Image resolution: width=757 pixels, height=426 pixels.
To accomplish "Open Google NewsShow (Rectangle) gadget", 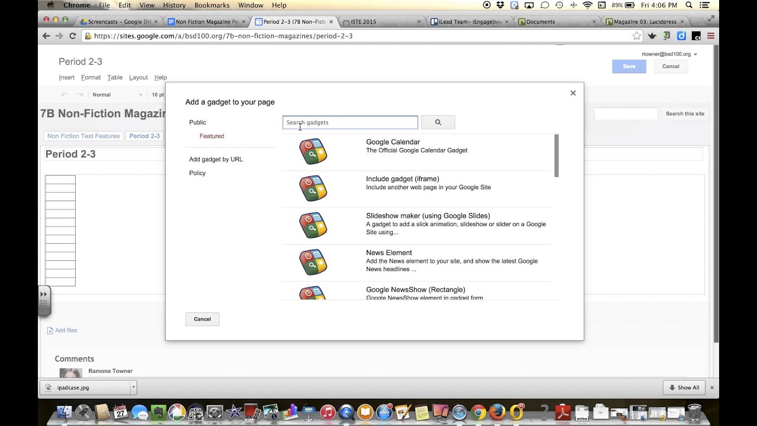I will coord(415,290).
